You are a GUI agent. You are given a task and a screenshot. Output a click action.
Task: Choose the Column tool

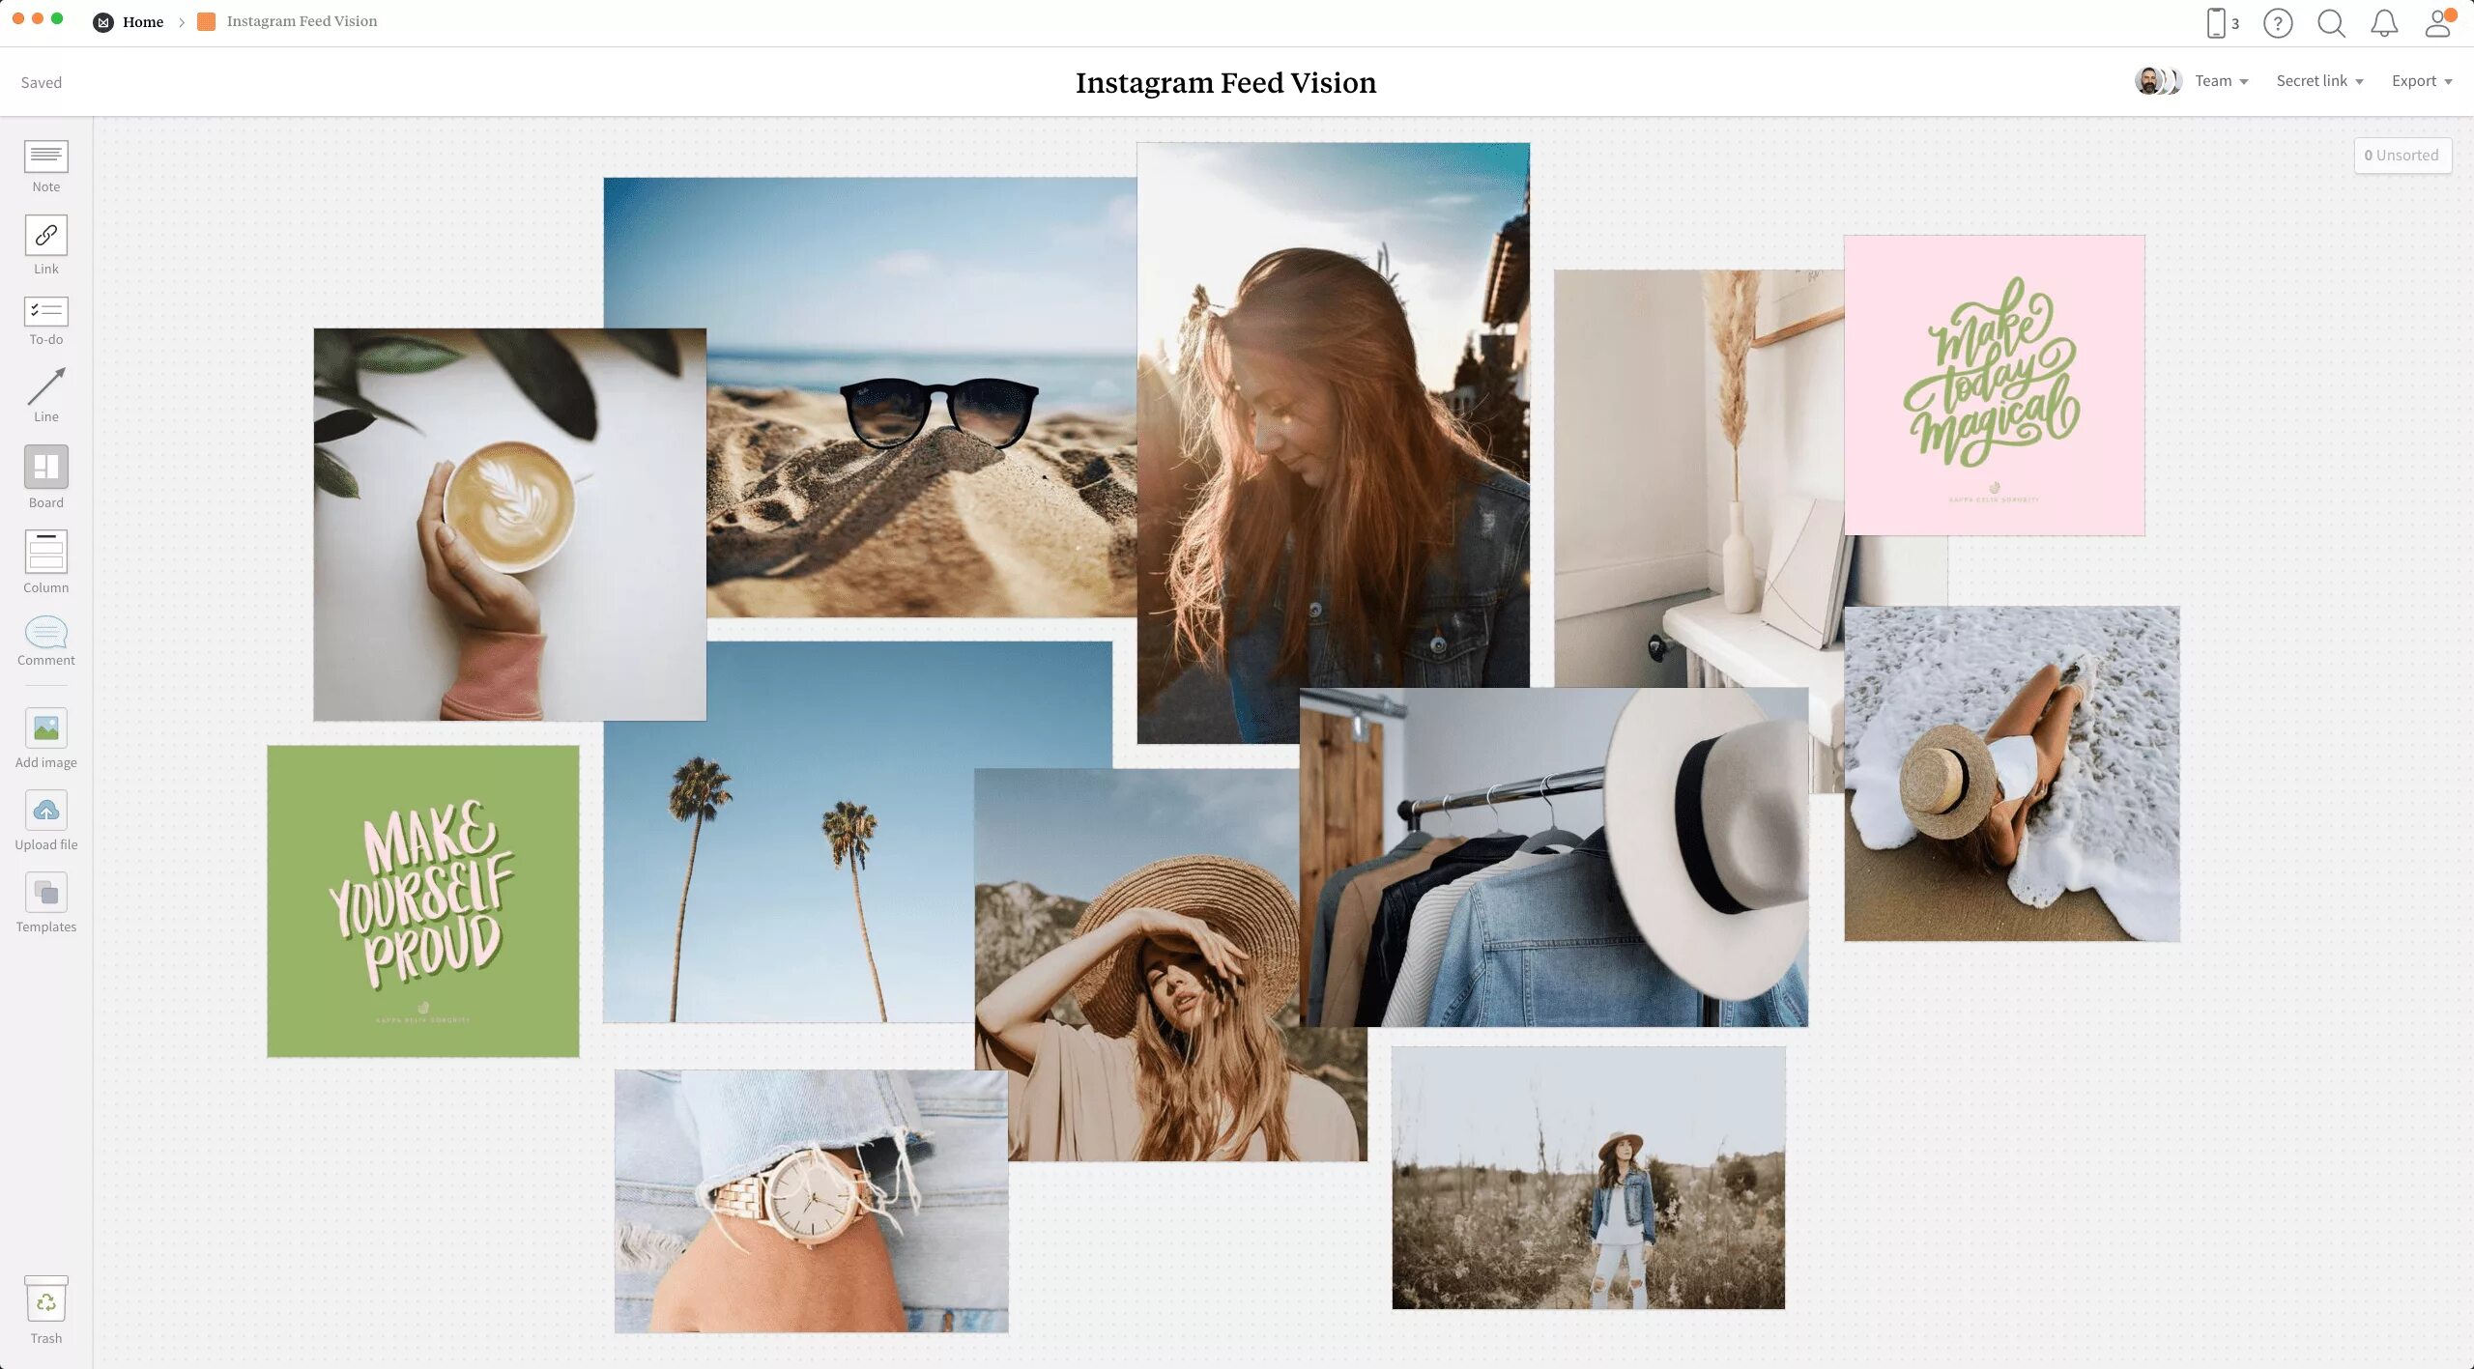(45, 553)
